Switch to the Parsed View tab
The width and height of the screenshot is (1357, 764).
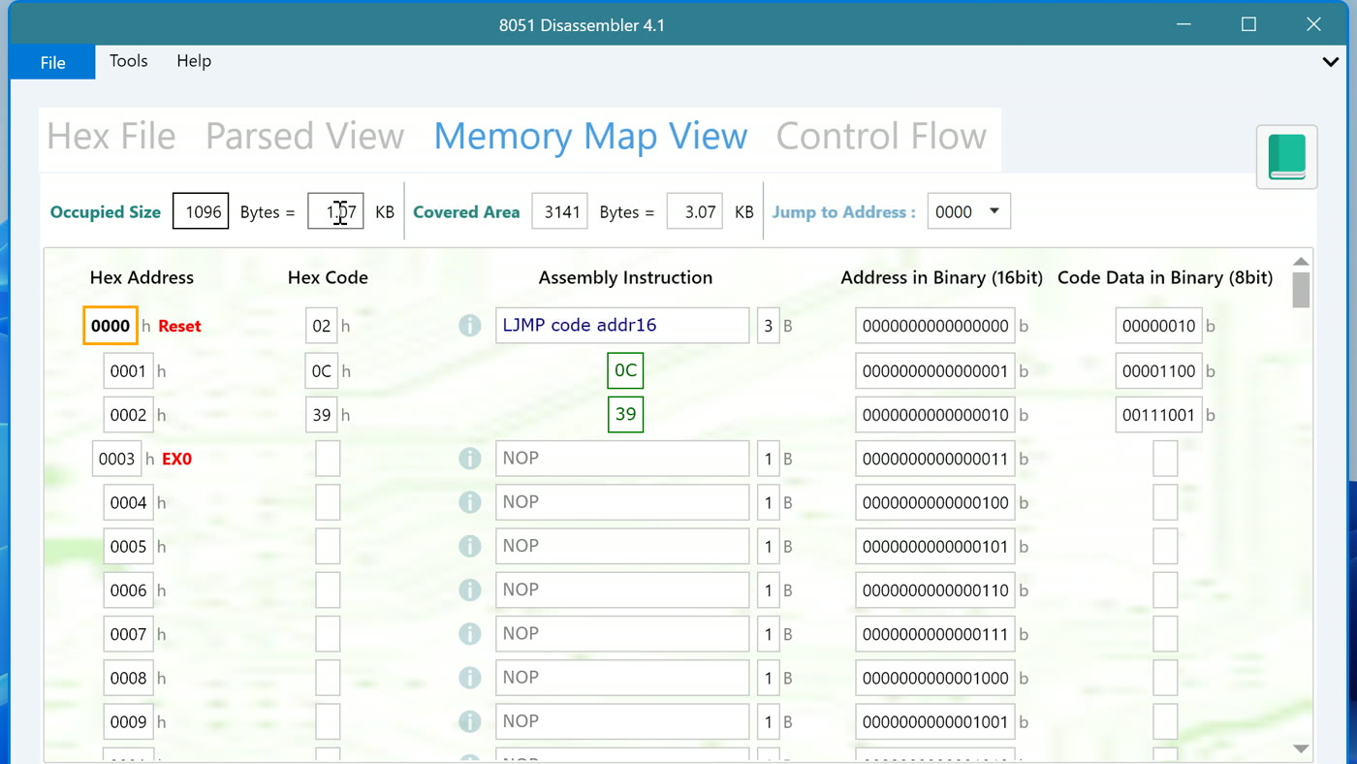[304, 137]
